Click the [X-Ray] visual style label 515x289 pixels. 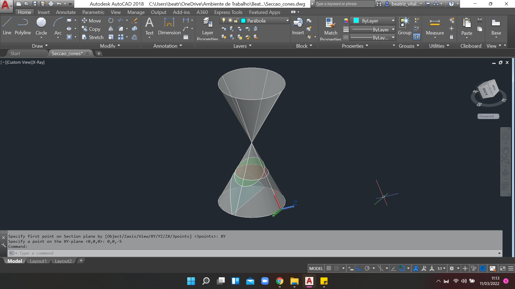[x=38, y=62]
